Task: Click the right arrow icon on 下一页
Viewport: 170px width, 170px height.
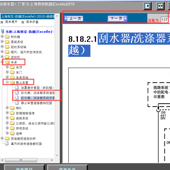Action: [125, 18]
